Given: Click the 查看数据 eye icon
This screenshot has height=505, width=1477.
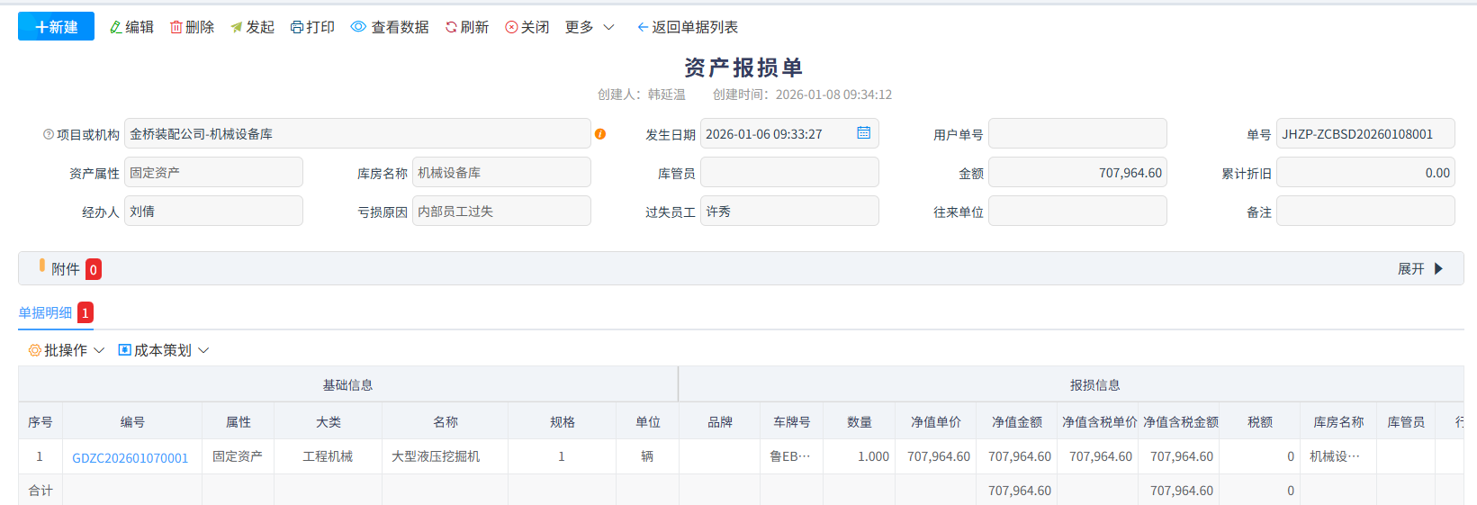Looking at the screenshot, I should [358, 27].
